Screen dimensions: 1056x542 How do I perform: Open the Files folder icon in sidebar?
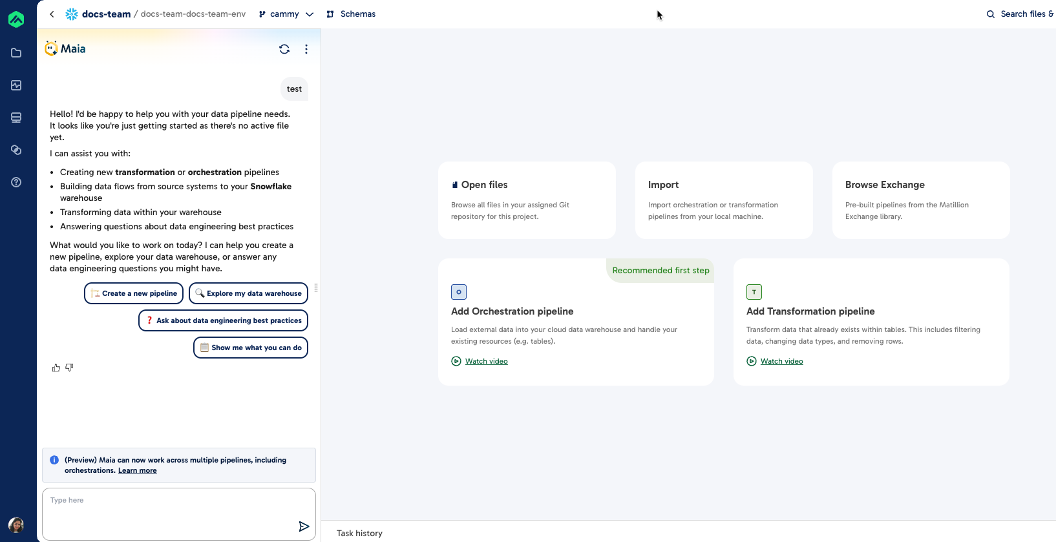16,53
